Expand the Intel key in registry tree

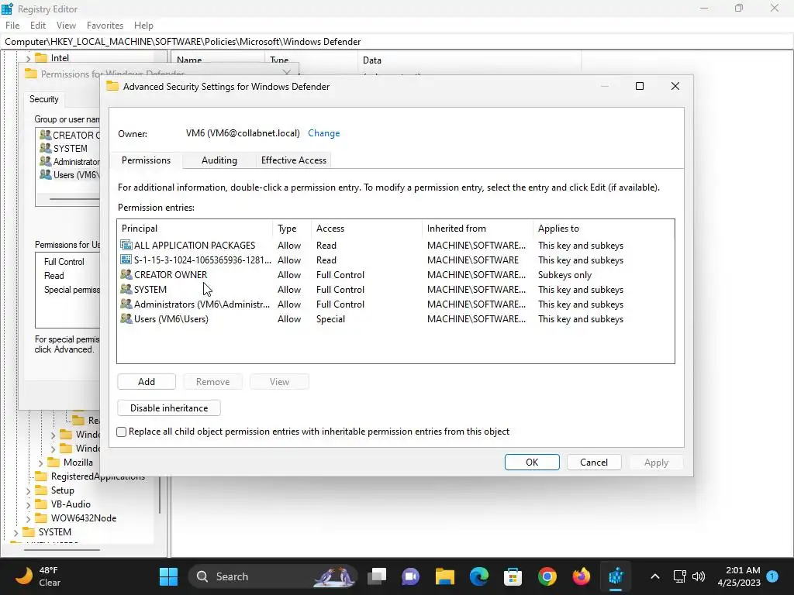pos(29,58)
